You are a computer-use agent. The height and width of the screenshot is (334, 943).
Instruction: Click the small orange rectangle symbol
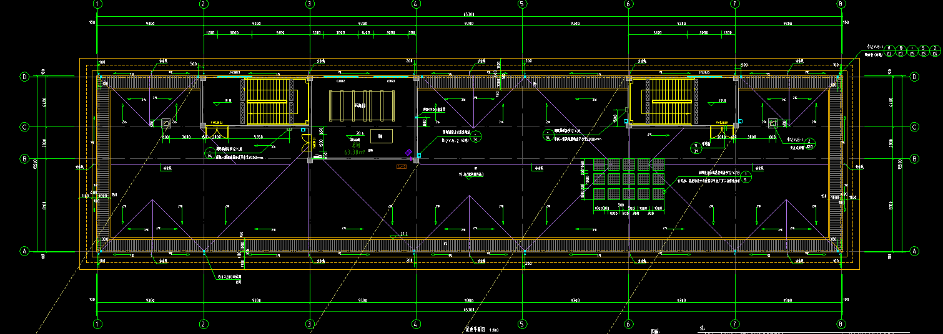[x=401, y=166]
